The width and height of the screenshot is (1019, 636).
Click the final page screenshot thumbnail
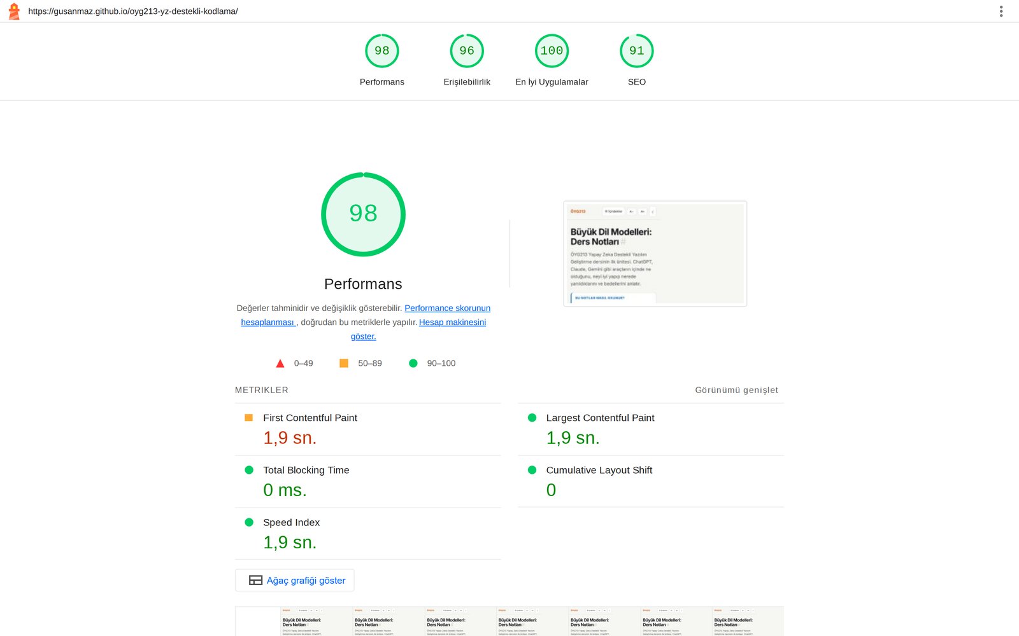[655, 254]
